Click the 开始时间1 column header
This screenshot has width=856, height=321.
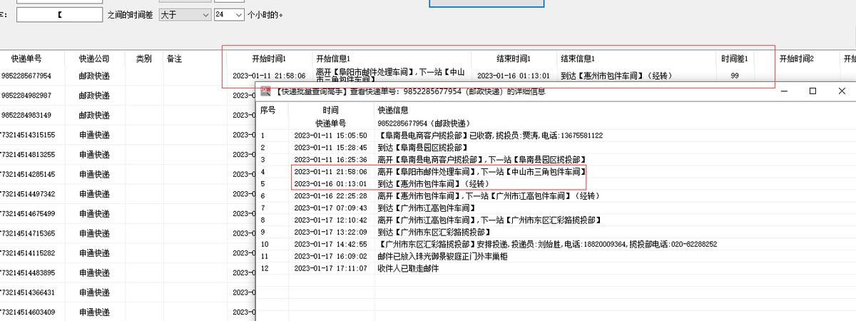tap(269, 58)
